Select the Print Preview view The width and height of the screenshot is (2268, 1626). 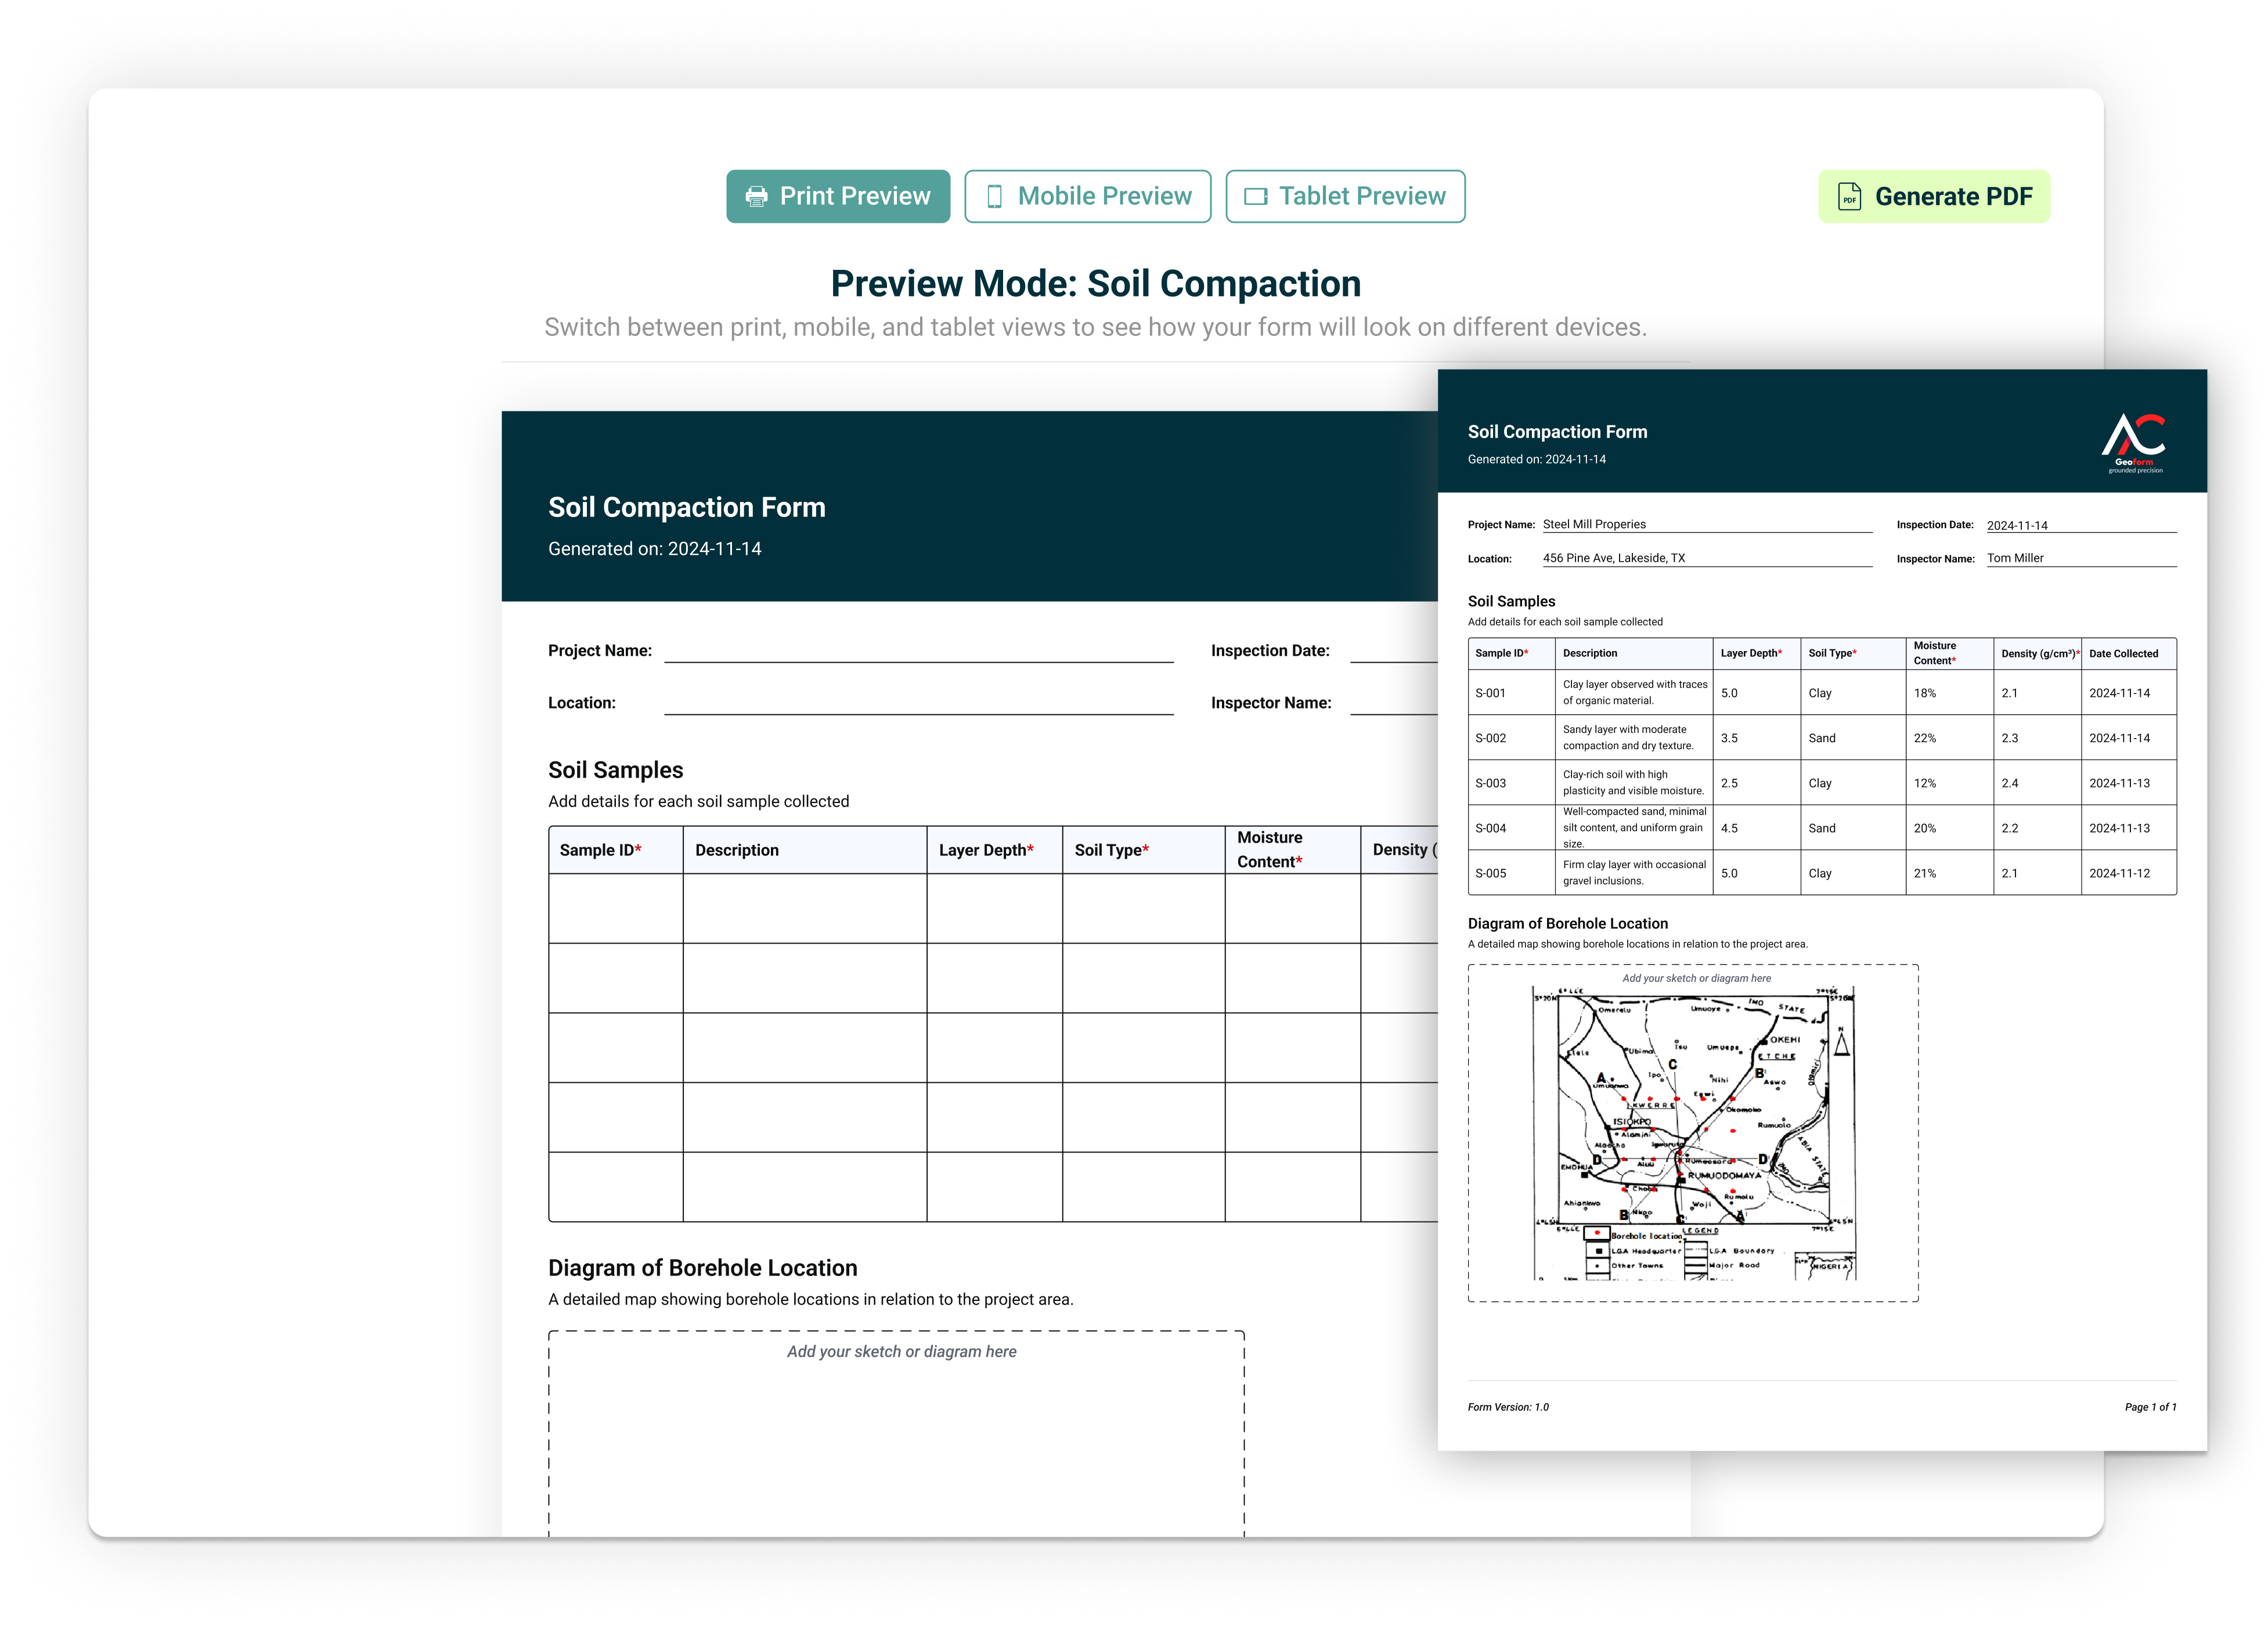(x=839, y=196)
